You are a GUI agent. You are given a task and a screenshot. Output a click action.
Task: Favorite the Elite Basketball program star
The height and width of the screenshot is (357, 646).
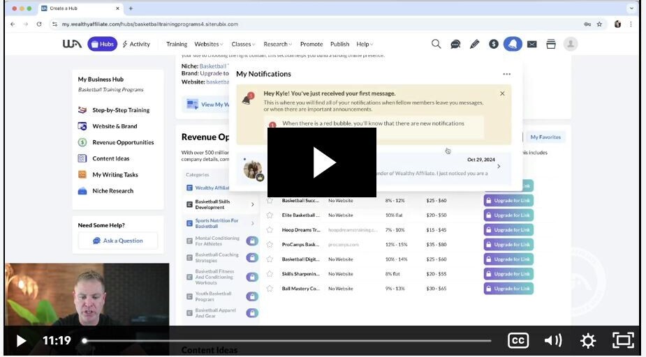pyautogui.click(x=270, y=215)
